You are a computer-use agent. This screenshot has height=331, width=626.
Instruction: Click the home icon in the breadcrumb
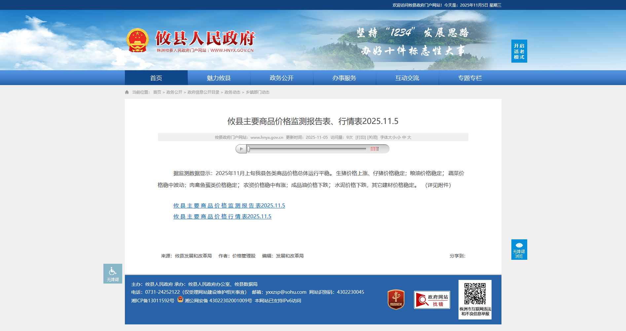pos(127,92)
